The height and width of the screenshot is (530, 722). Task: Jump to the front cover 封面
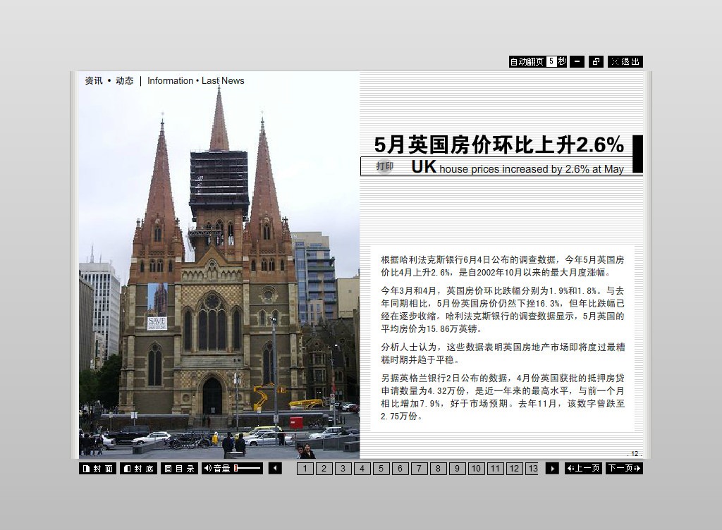pos(97,469)
